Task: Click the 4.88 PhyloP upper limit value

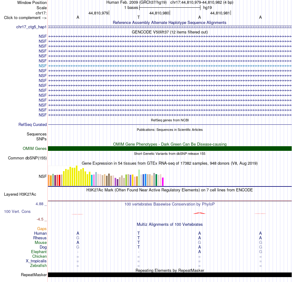Action: tap(39, 204)
